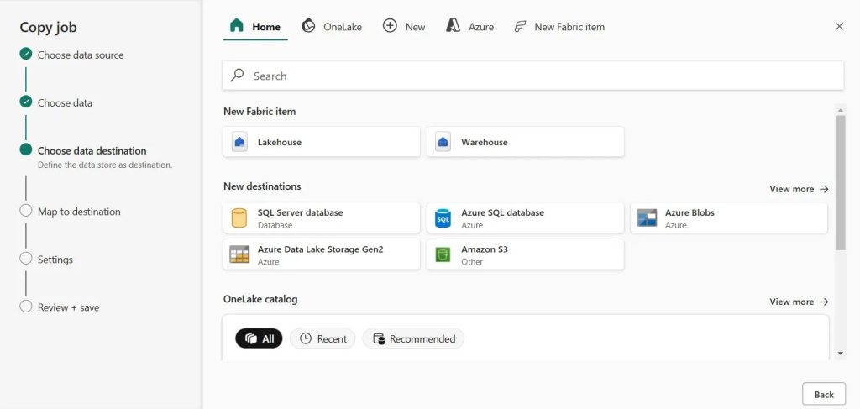Switch to the OneLake tab
860x409 pixels.
331,26
